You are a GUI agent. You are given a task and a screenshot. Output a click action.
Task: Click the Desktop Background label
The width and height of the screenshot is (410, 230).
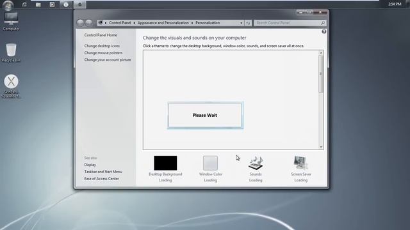click(165, 174)
